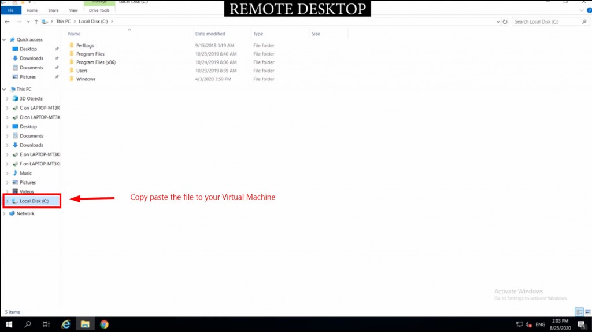The image size is (592, 332).
Task: Open the View ribbon tab
Action: coord(73,10)
